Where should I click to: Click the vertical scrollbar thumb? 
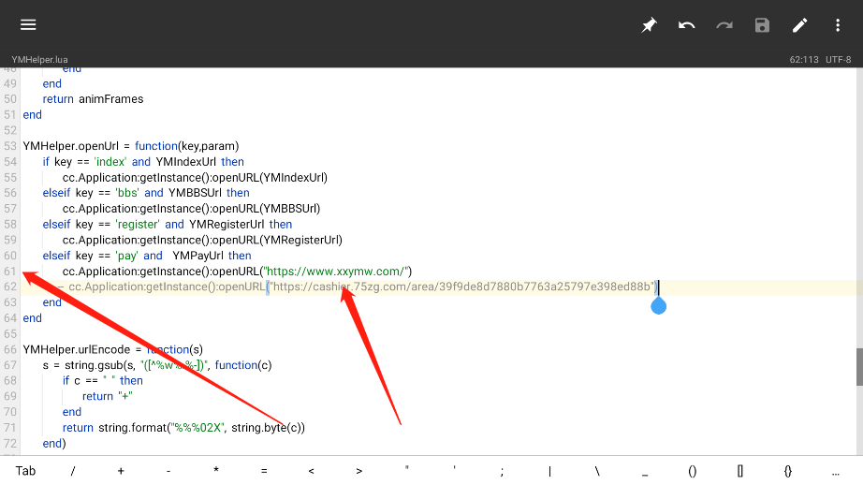pos(858,366)
